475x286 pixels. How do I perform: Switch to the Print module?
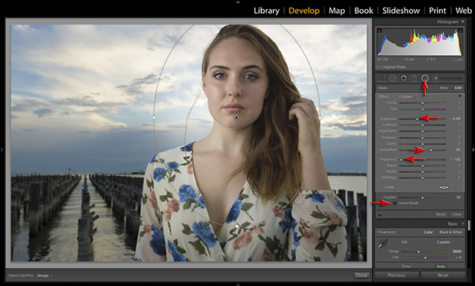click(x=437, y=11)
